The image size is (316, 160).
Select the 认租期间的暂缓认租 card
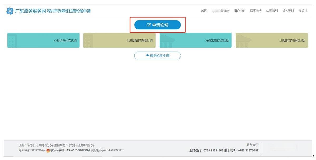[x=120, y=40]
